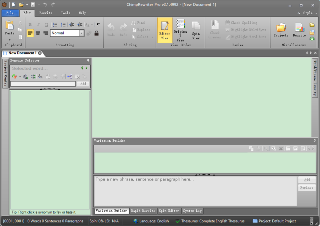Click the Aa case icon in Synonym Selector
The image size is (320, 226).
[40, 77]
